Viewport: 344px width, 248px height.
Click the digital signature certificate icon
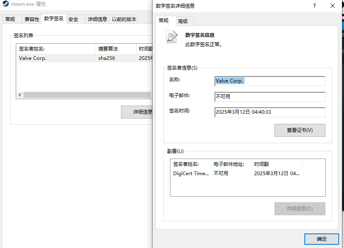click(x=172, y=37)
